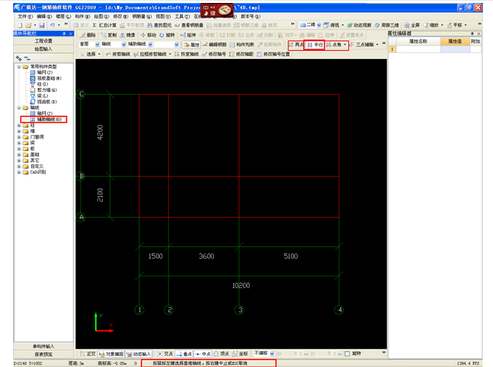Click 恢复轴线 restore axis tool

(x=186, y=54)
